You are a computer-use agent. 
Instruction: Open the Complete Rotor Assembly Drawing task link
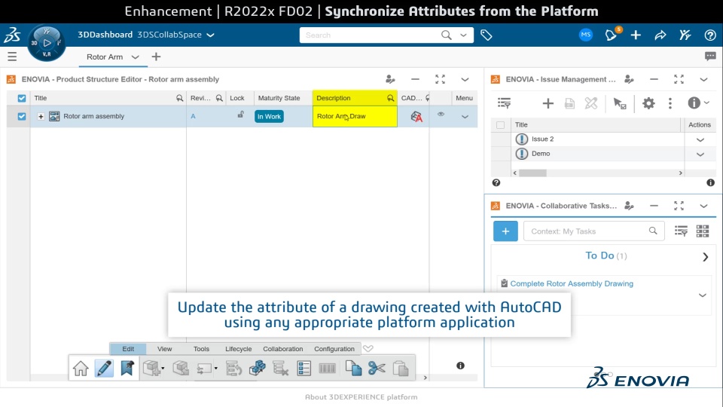click(x=572, y=283)
